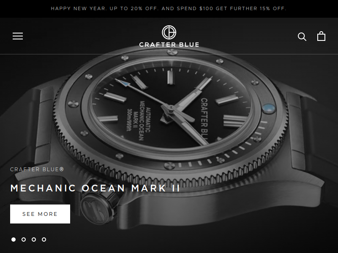Click the circular CB logo emblem
The image size is (338, 253).
pyautogui.click(x=169, y=32)
